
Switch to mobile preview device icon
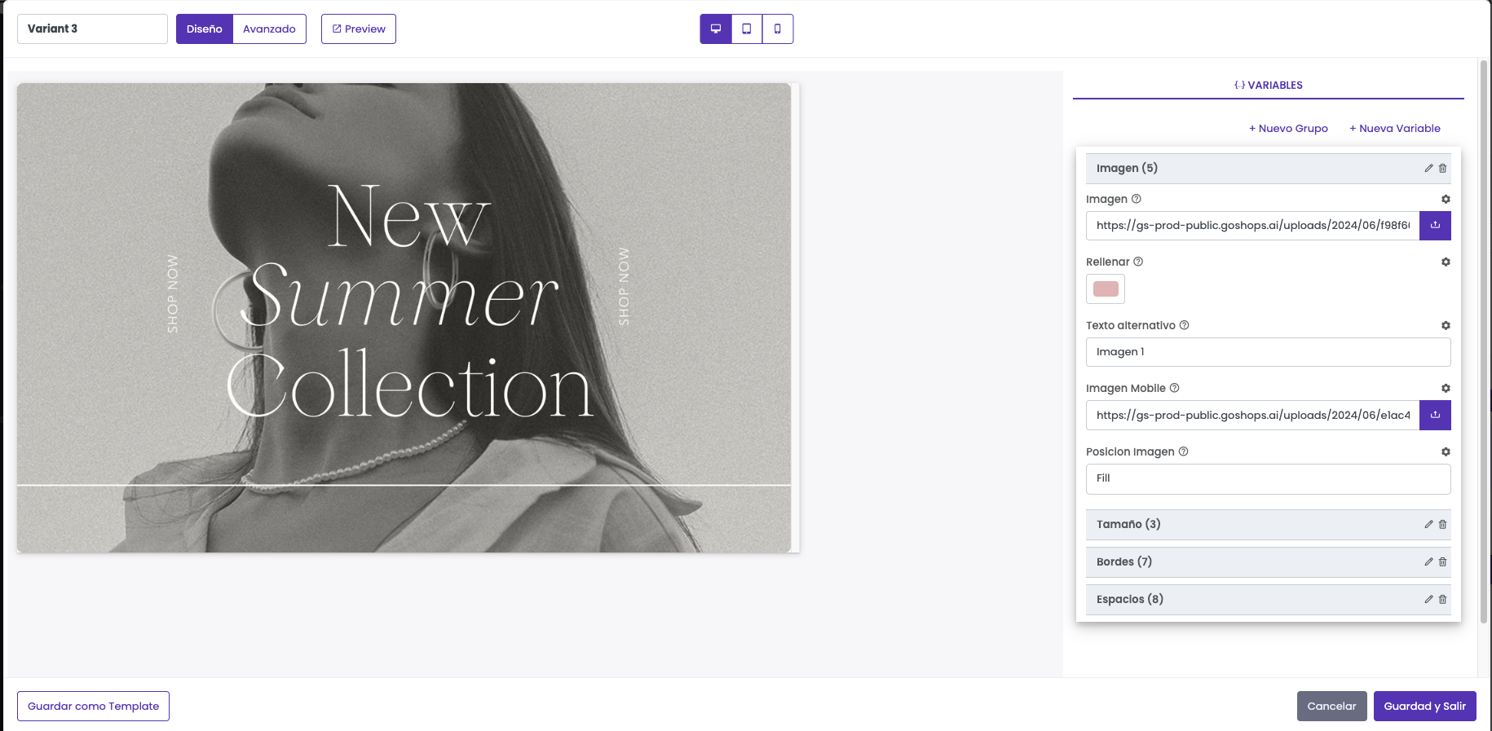click(x=778, y=29)
